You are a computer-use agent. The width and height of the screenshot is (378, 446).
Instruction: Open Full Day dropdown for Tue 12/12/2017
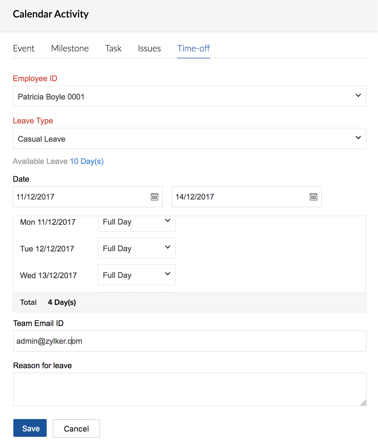click(x=137, y=248)
